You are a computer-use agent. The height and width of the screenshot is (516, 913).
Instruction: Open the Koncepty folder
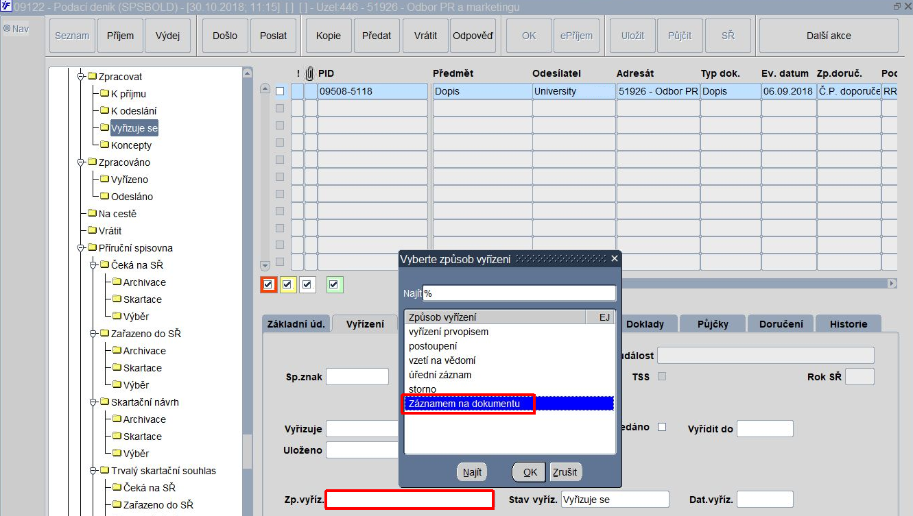(131, 145)
